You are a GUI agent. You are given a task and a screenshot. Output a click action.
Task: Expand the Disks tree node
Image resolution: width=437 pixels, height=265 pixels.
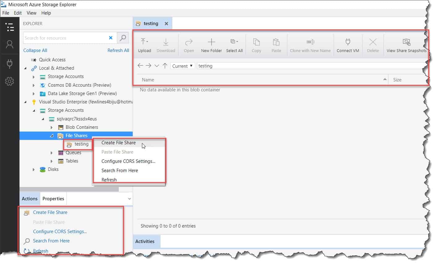(x=34, y=169)
